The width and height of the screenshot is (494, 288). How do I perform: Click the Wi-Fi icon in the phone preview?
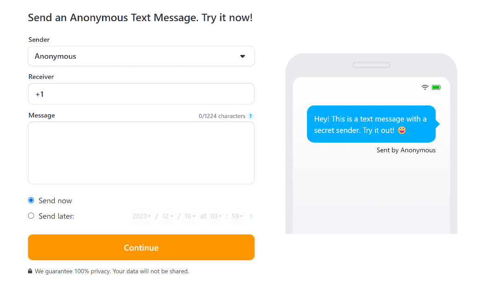425,87
